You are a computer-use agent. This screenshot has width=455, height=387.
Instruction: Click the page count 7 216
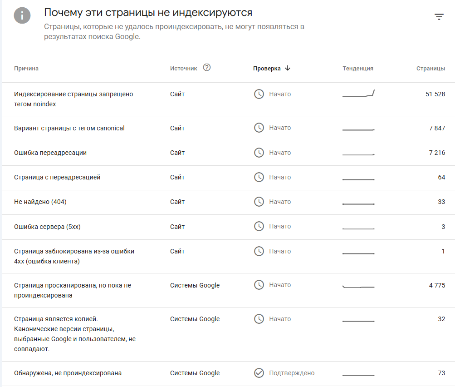[437, 153]
